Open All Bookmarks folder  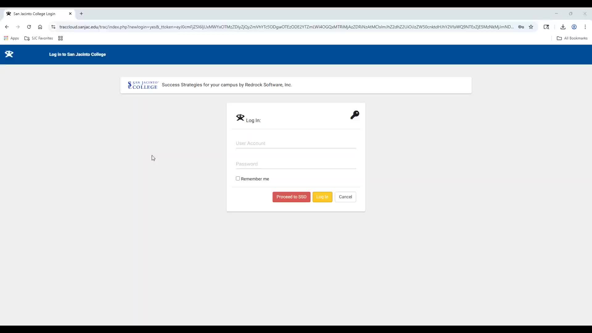pyautogui.click(x=572, y=38)
